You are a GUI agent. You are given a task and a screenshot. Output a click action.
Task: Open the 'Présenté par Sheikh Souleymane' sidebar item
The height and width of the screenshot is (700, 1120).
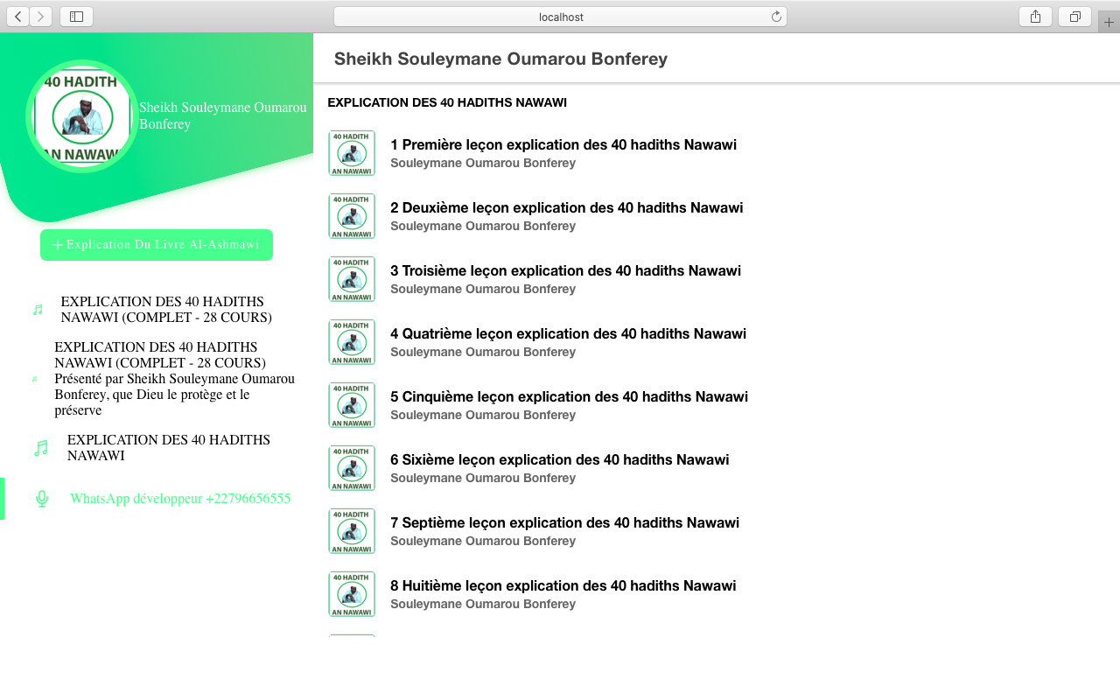[175, 379]
